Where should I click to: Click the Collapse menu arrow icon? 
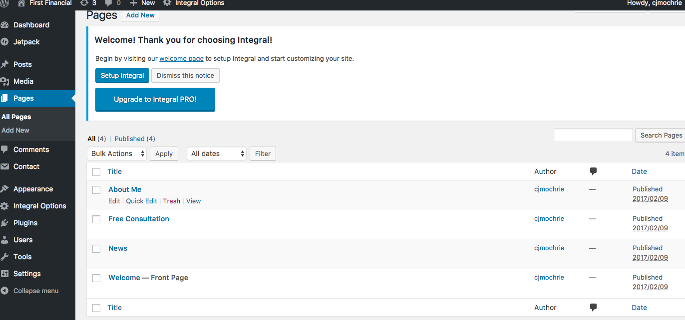[4, 291]
